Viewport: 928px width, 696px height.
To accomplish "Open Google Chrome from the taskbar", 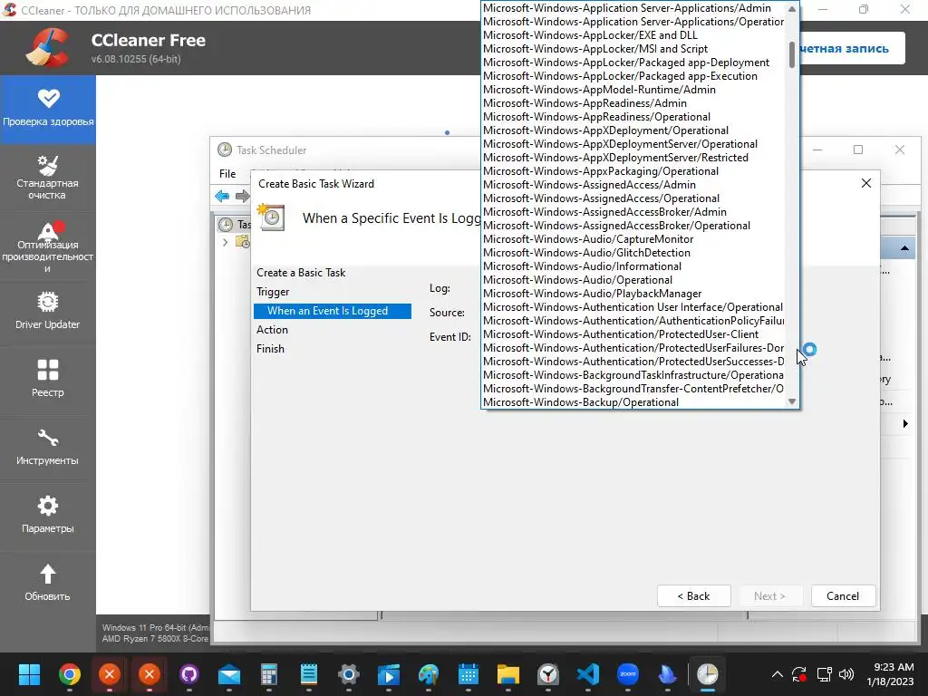I will coord(69,674).
